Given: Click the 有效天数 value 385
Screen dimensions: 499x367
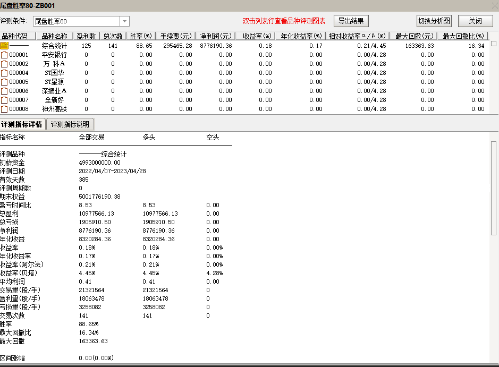Looking at the screenshot, I should coord(83,180).
